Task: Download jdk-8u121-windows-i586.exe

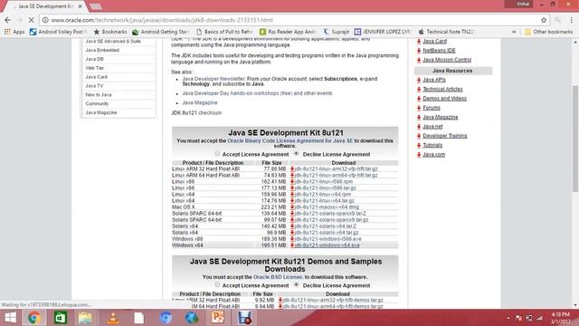Action: (327, 239)
